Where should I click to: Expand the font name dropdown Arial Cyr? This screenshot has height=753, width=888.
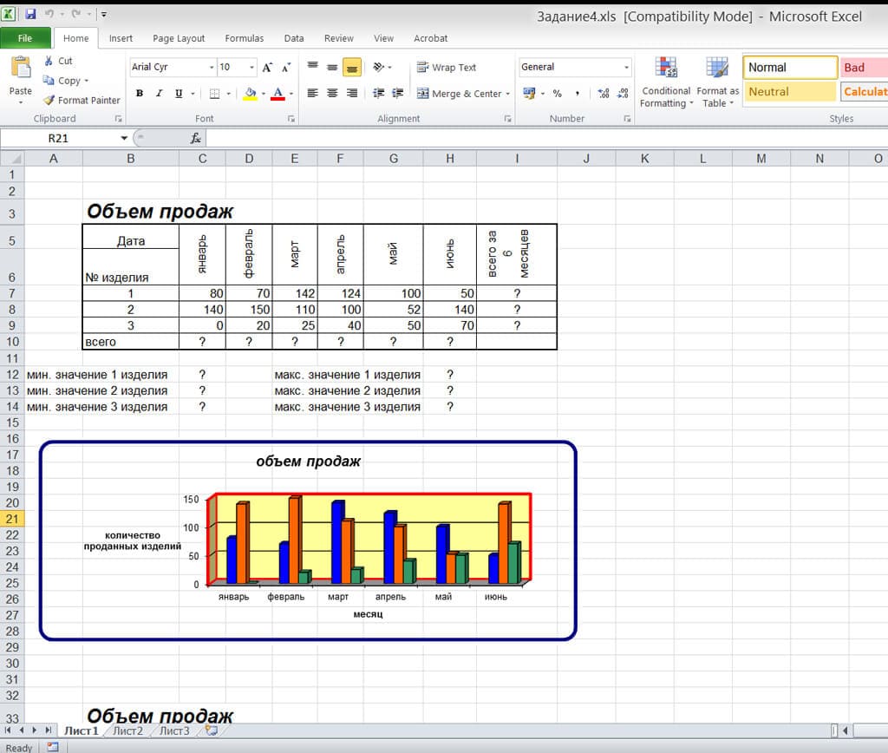(x=212, y=68)
